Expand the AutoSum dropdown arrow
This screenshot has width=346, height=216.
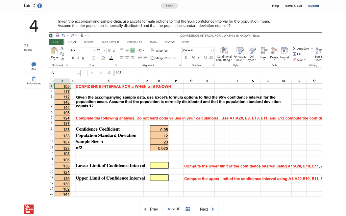point(312,49)
